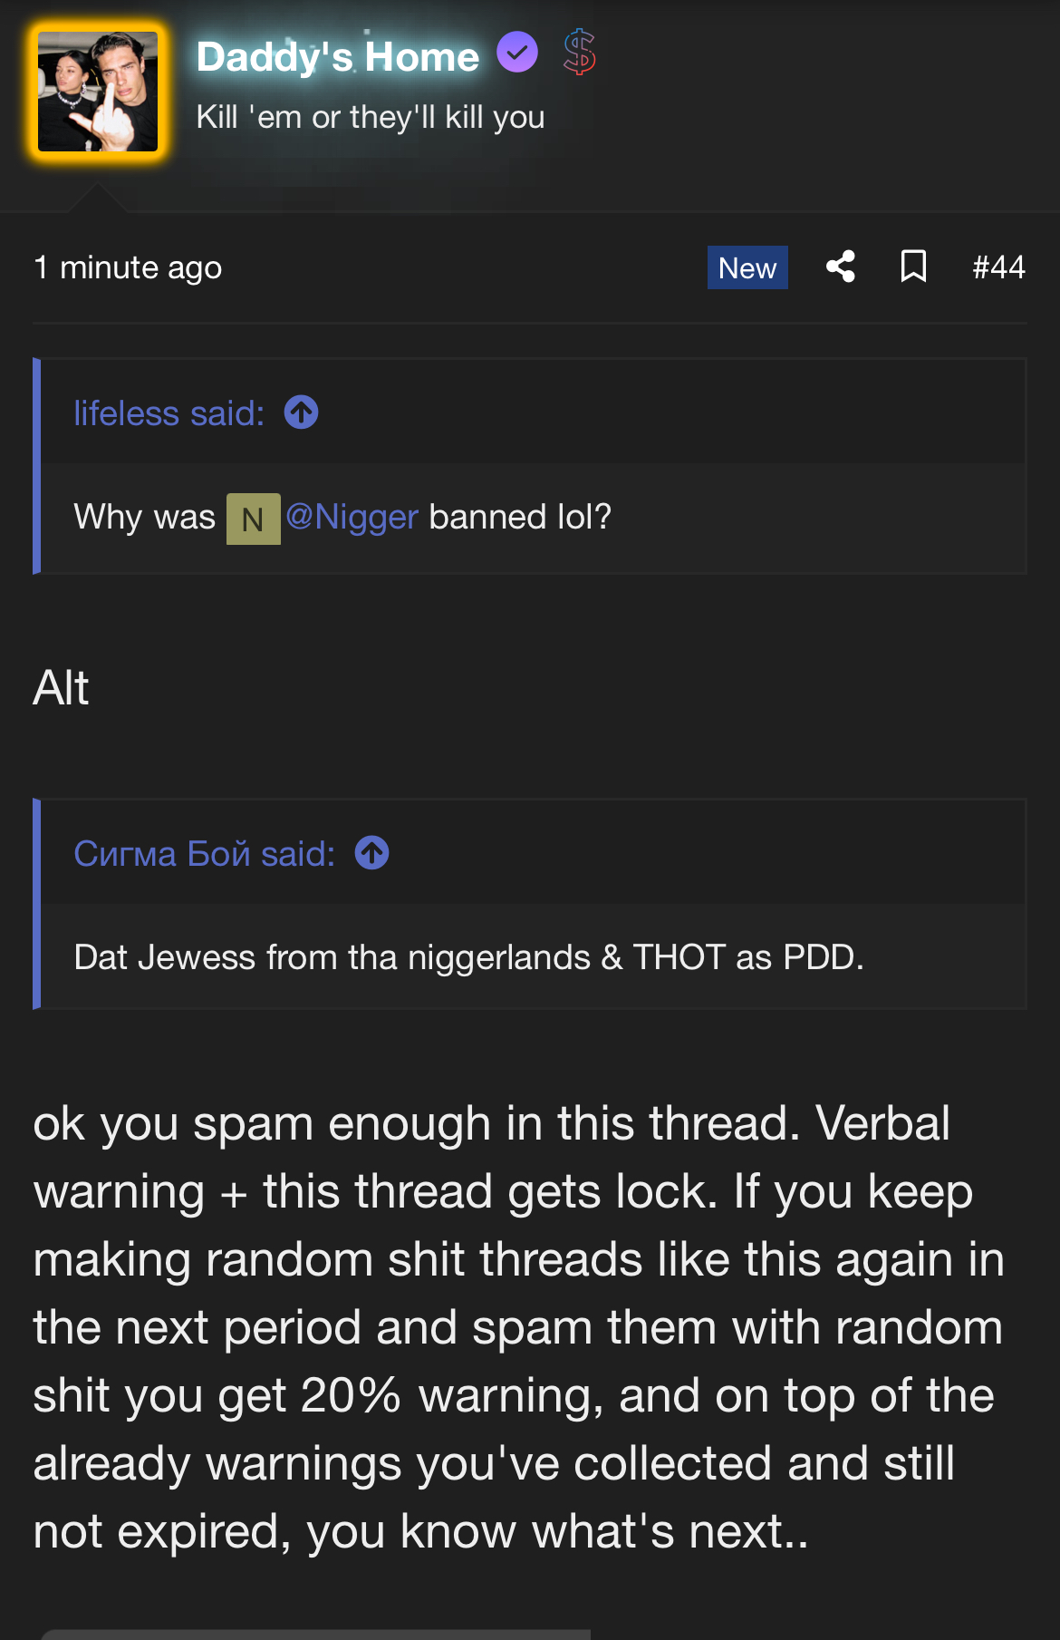This screenshot has height=1640, width=1060.
Task: Jump to original post via lifeless arrow icon
Action: click(x=301, y=412)
